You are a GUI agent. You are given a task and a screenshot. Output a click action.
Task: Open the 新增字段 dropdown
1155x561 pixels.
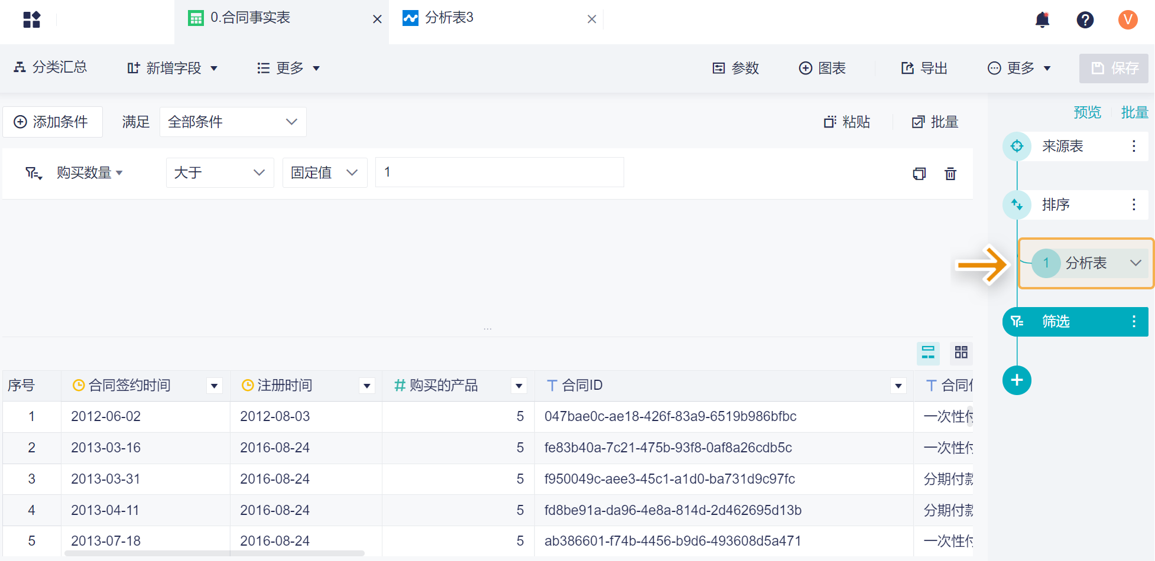tap(173, 69)
